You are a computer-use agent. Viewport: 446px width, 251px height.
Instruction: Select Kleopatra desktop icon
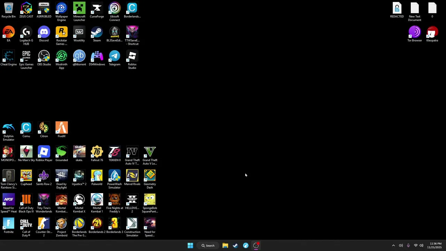pos(432,34)
